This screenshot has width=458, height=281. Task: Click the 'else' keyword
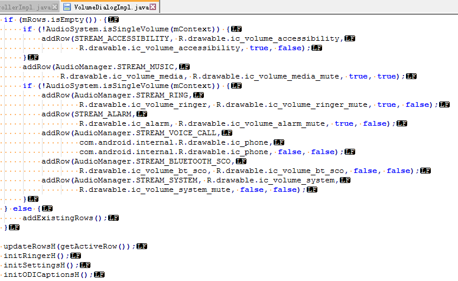click(x=22, y=208)
